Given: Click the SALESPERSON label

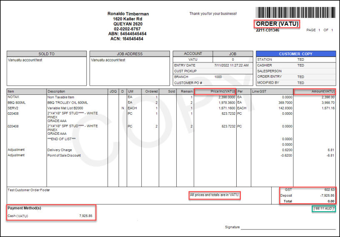Looking at the screenshot, I should (269, 71).
